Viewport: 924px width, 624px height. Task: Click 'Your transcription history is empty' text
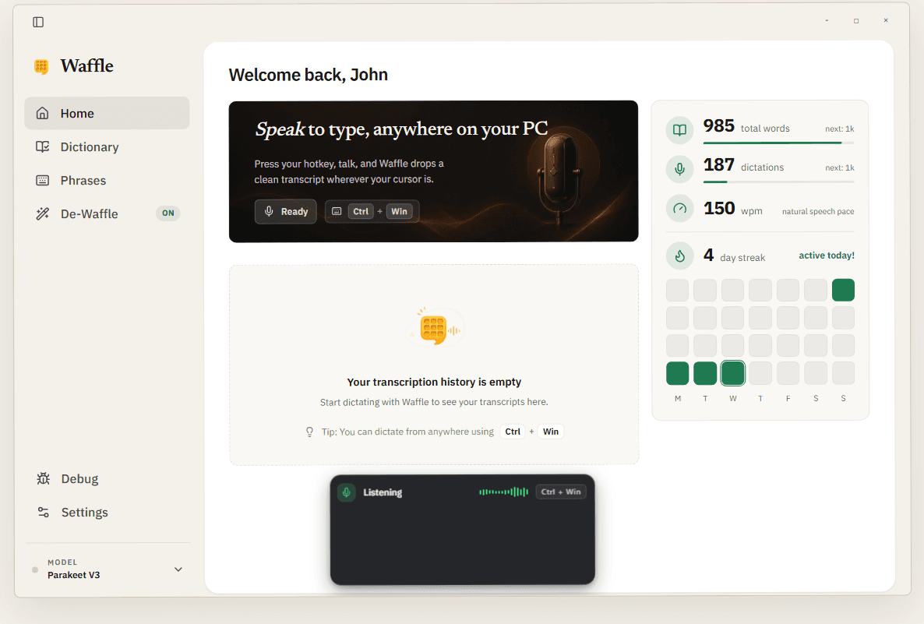[434, 382]
